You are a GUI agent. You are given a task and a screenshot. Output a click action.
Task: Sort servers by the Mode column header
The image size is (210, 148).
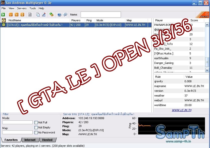click(x=110, y=20)
